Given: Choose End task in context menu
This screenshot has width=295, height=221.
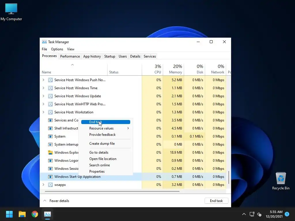Looking at the screenshot, I should tap(106, 122).
